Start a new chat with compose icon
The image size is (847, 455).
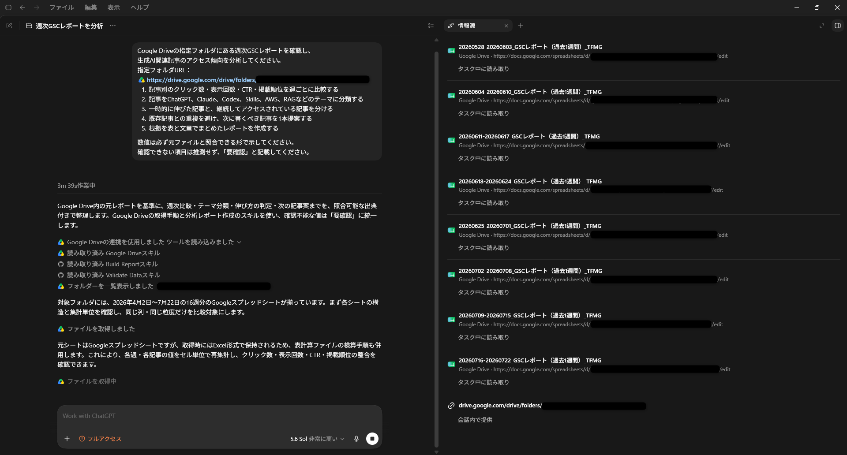[x=9, y=26]
